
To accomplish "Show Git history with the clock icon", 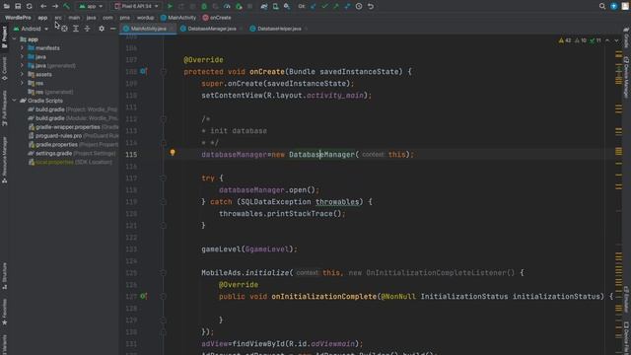I will click(x=359, y=7).
